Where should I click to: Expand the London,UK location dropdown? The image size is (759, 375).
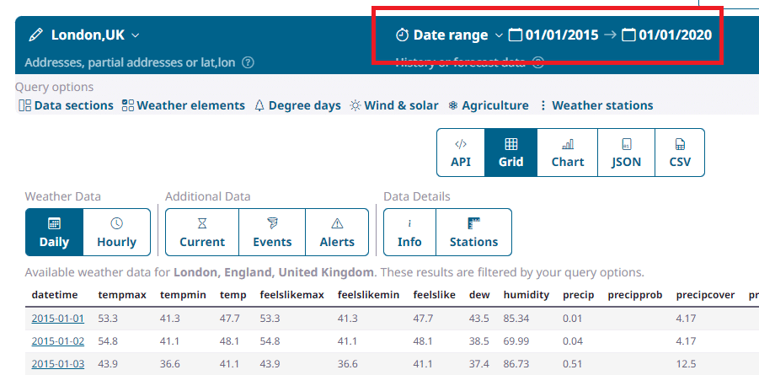pos(136,35)
